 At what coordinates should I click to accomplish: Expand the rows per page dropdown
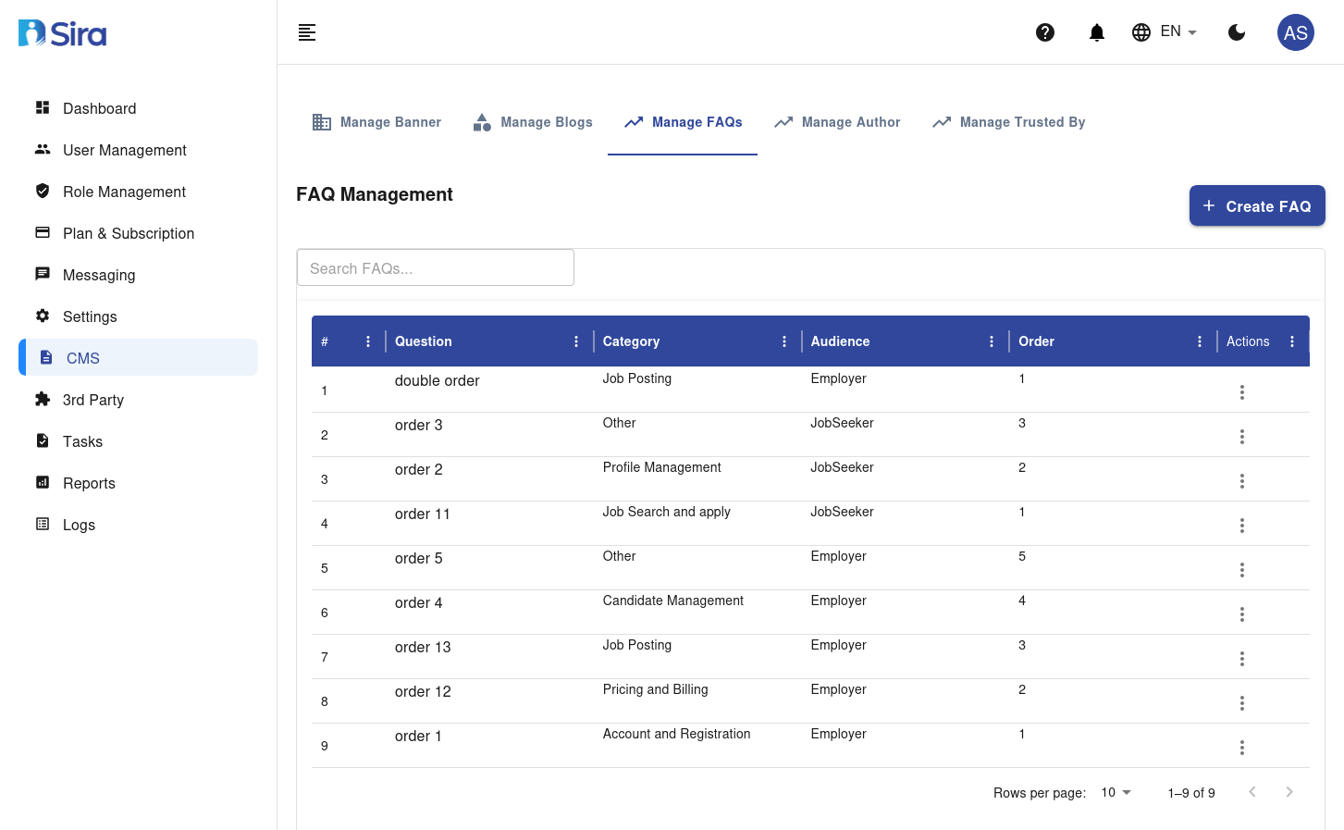pyautogui.click(x=1116, y=793)
